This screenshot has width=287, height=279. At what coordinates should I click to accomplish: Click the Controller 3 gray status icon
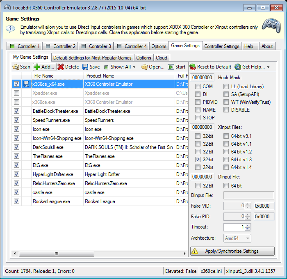coord(84,46)
